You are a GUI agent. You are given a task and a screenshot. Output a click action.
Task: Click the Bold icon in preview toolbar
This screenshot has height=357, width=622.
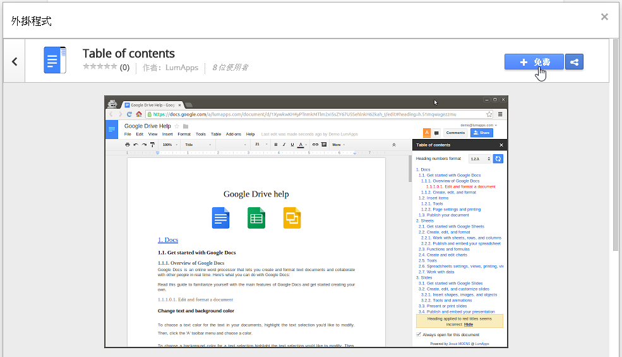(276, 145)
